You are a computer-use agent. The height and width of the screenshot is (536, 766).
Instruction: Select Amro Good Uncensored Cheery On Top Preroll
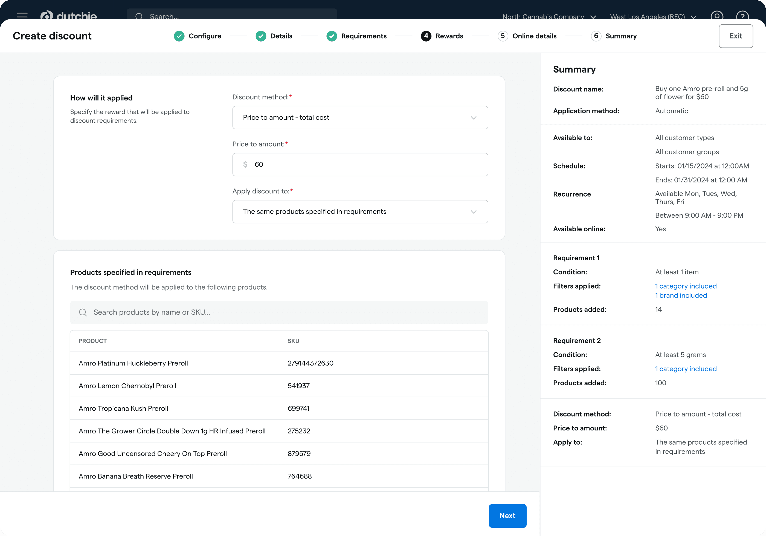[279, 454]
